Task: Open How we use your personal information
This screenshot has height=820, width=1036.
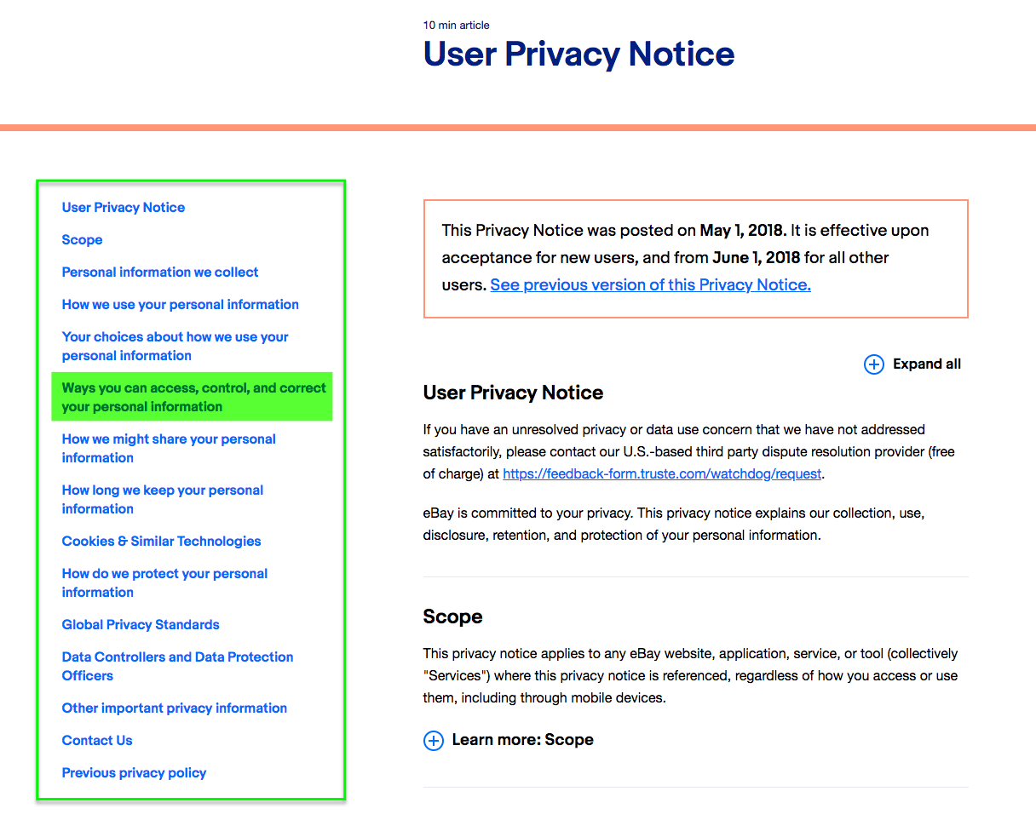Action: pyautogui.click(x=181, y=305)
